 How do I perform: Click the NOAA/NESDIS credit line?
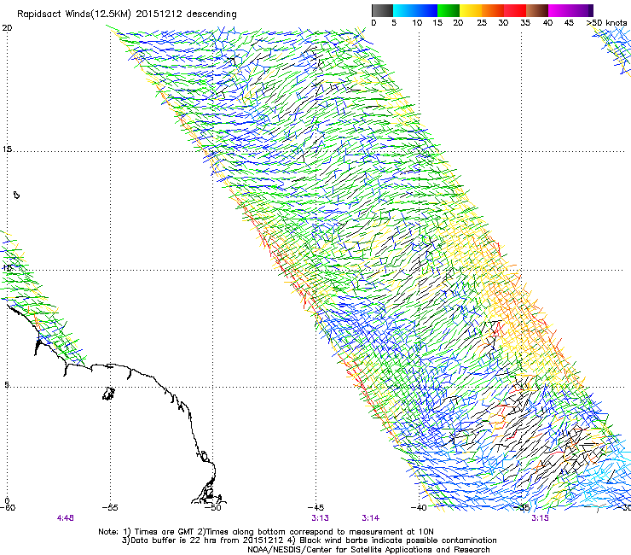(368, 550)
